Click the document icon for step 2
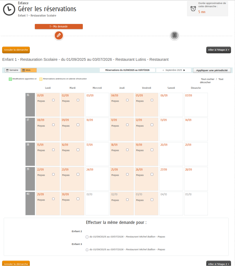Screen dimensions: 235x266 click(175, 35)
